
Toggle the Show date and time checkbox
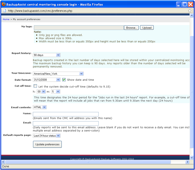[x=64, y=79]
